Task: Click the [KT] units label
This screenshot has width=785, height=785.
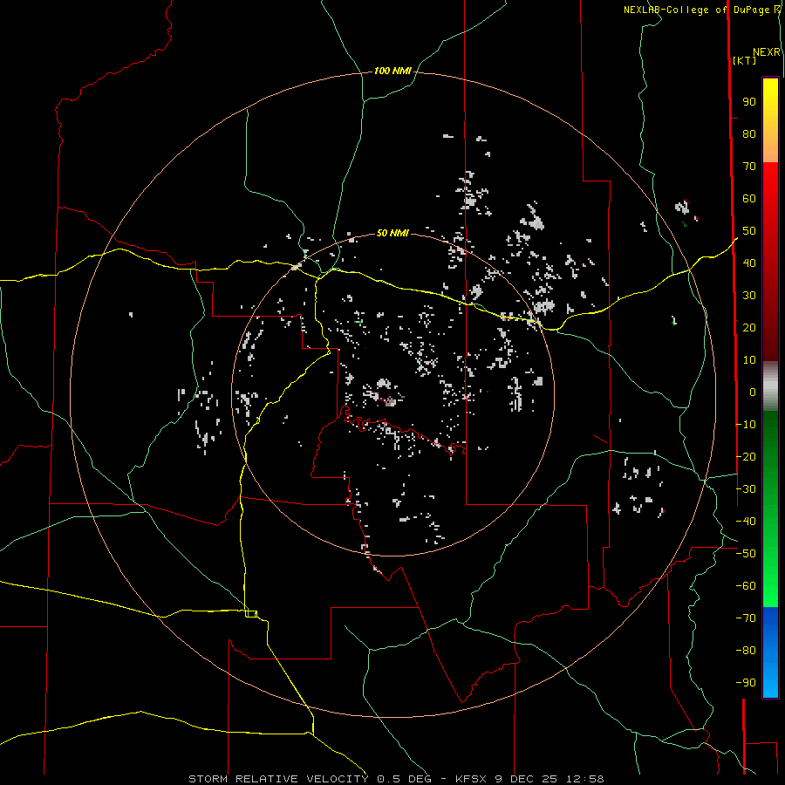Action: [x=745, y=60]
